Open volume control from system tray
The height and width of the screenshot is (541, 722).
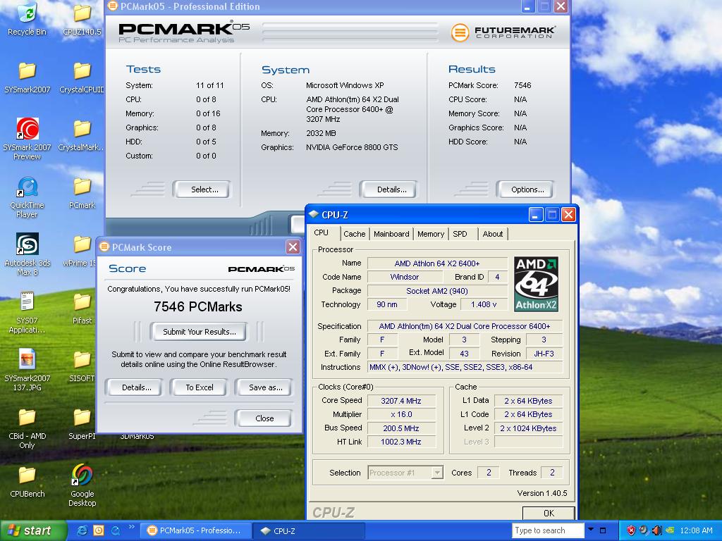[657, 530]
